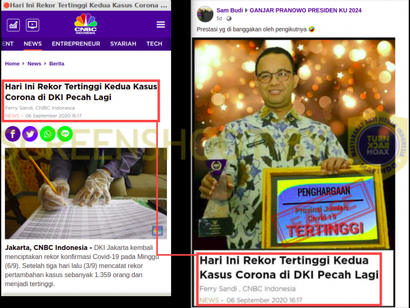Open Sam Budi's profile picture

(205, 14)
